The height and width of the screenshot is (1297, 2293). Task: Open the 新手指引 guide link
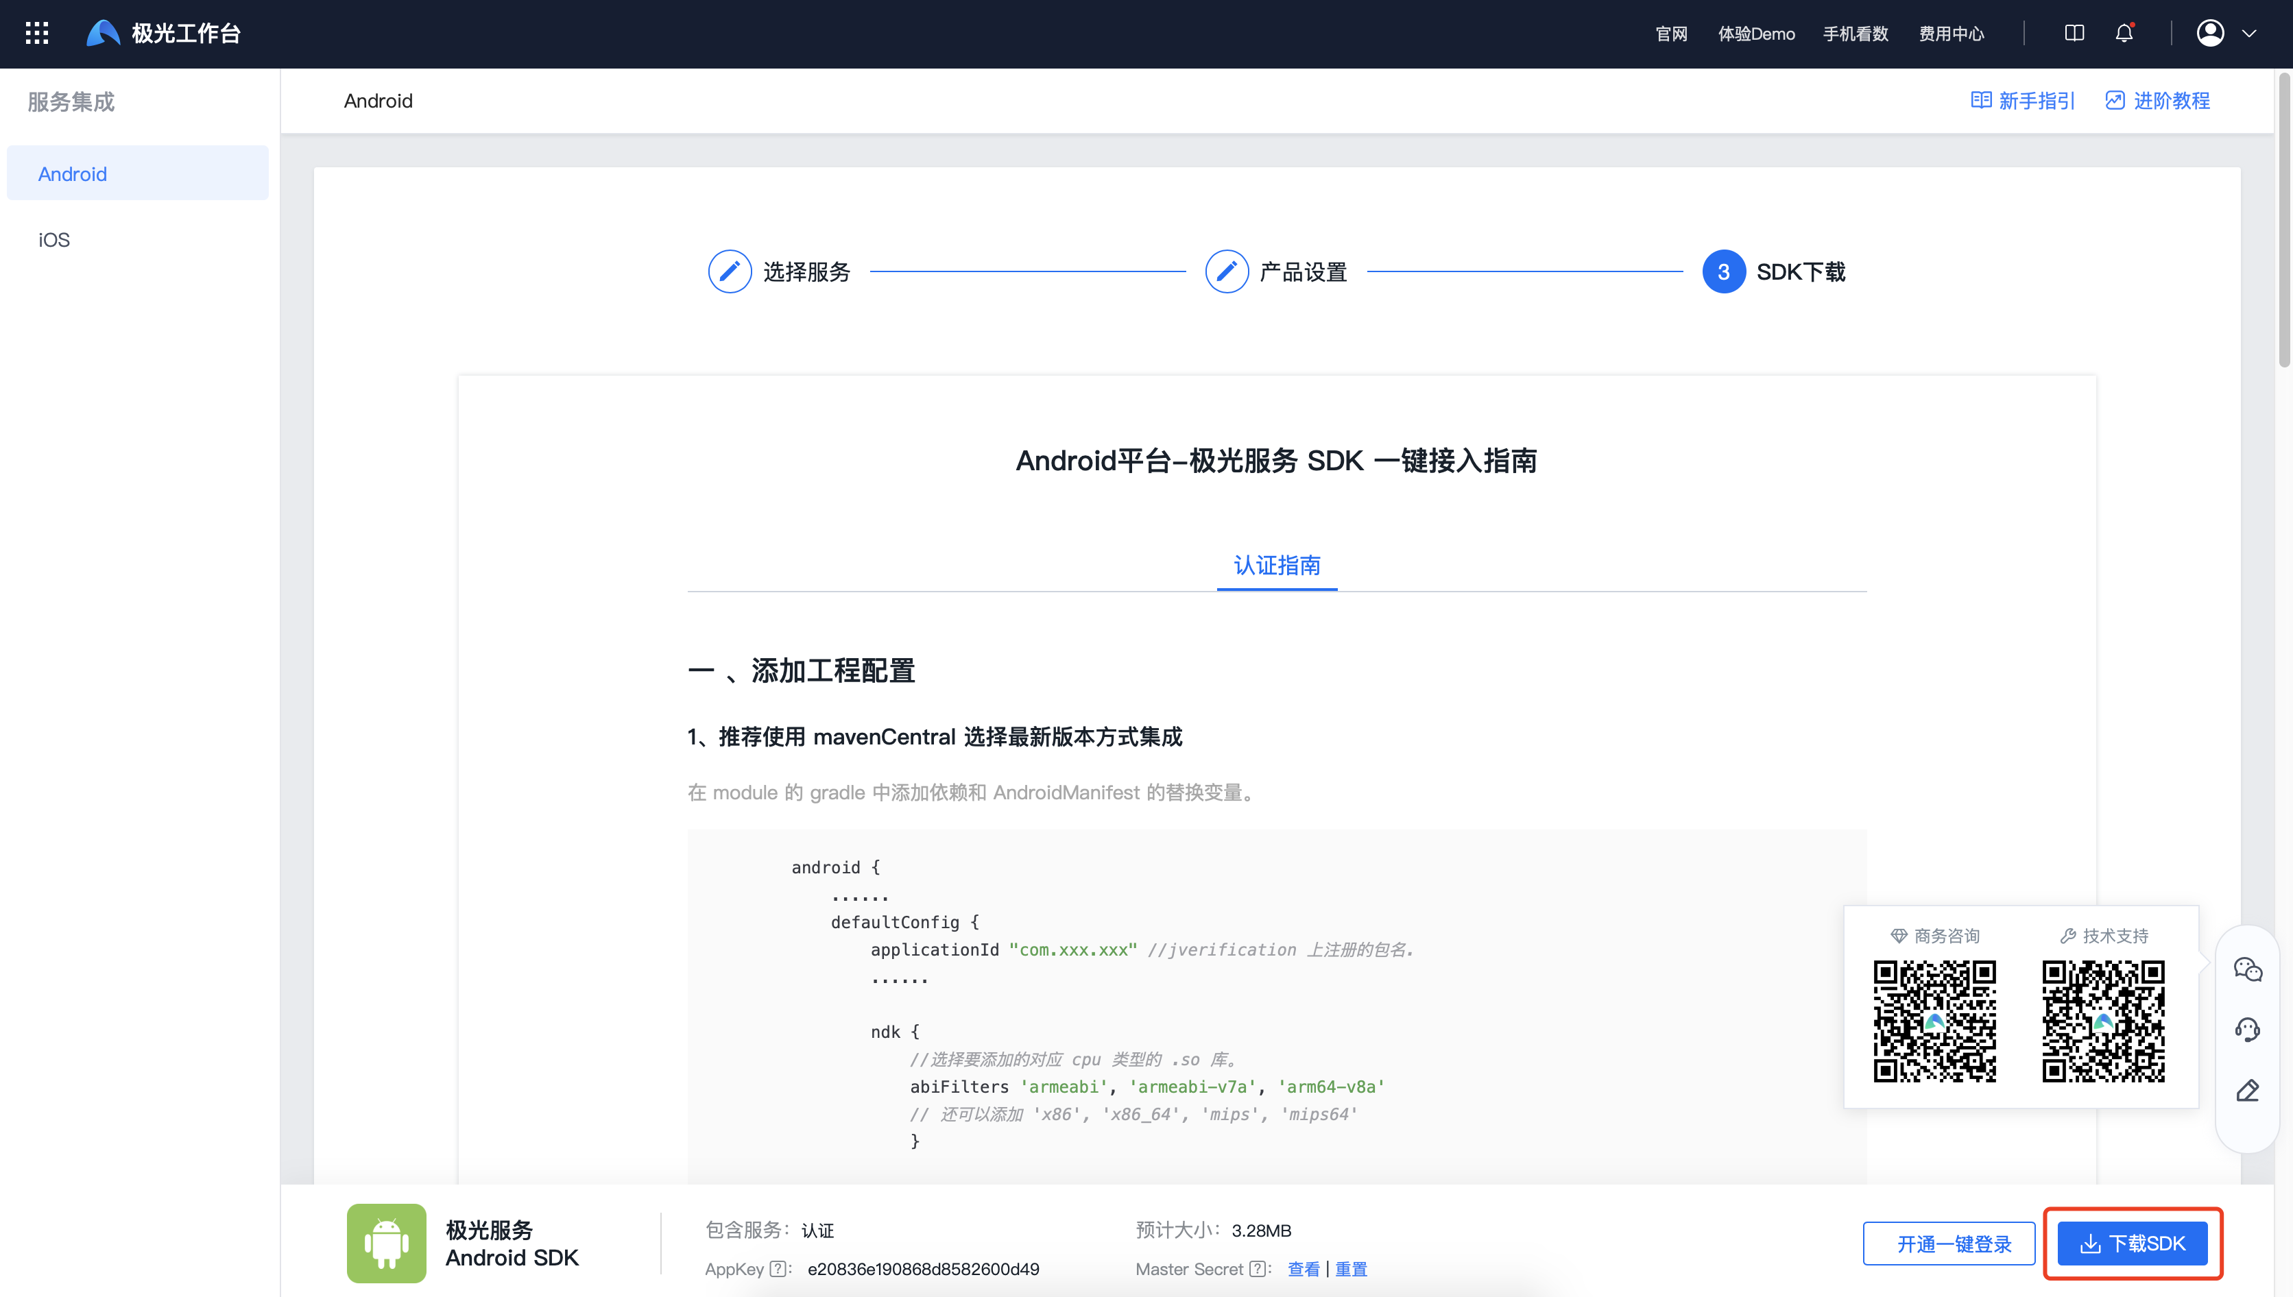tap(2022, 101)
